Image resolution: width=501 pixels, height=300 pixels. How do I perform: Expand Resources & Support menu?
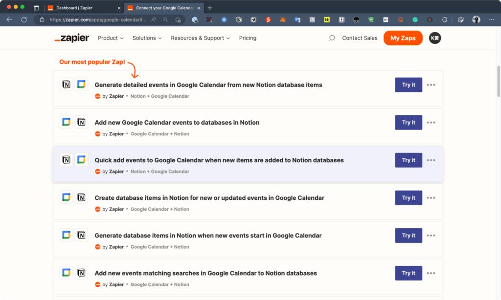pos(200,38)
